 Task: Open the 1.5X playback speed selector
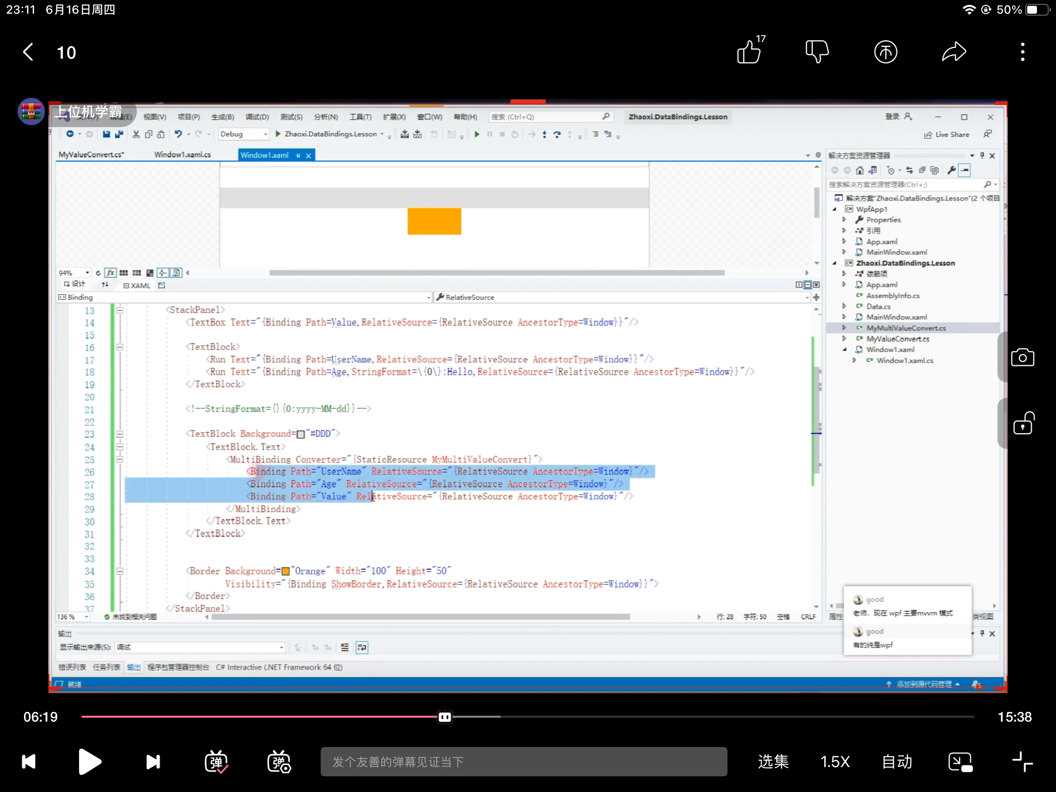835,762
